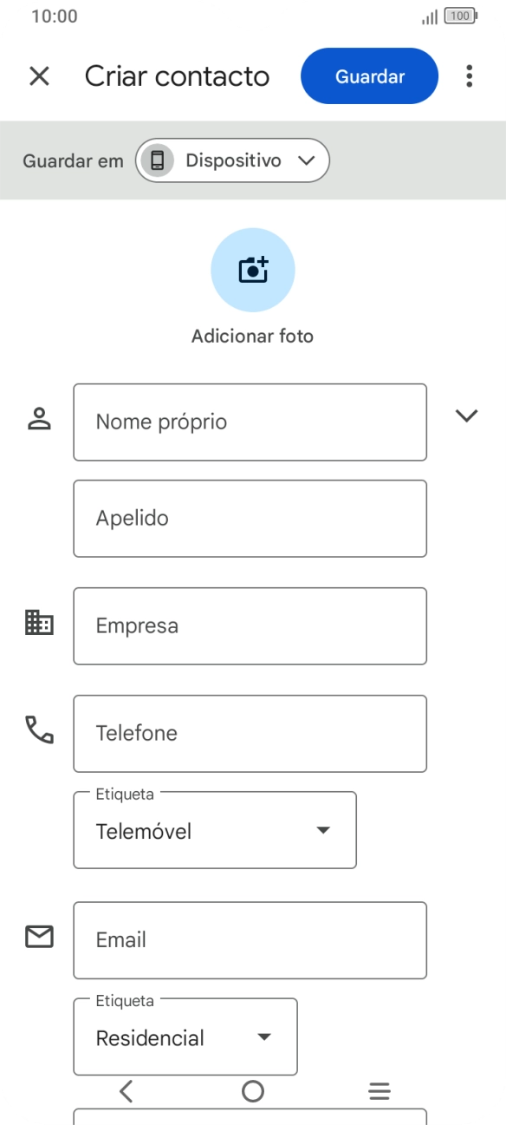The height and width of the screenshot is (1125, 506).
Task: Tap the Adicionar foto label
Action: coord(252,336)
